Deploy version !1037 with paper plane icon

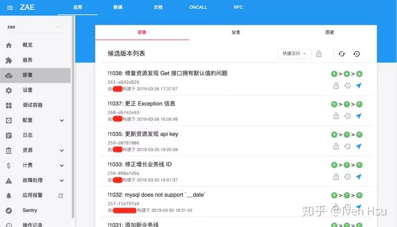click(x=358, y=116)
